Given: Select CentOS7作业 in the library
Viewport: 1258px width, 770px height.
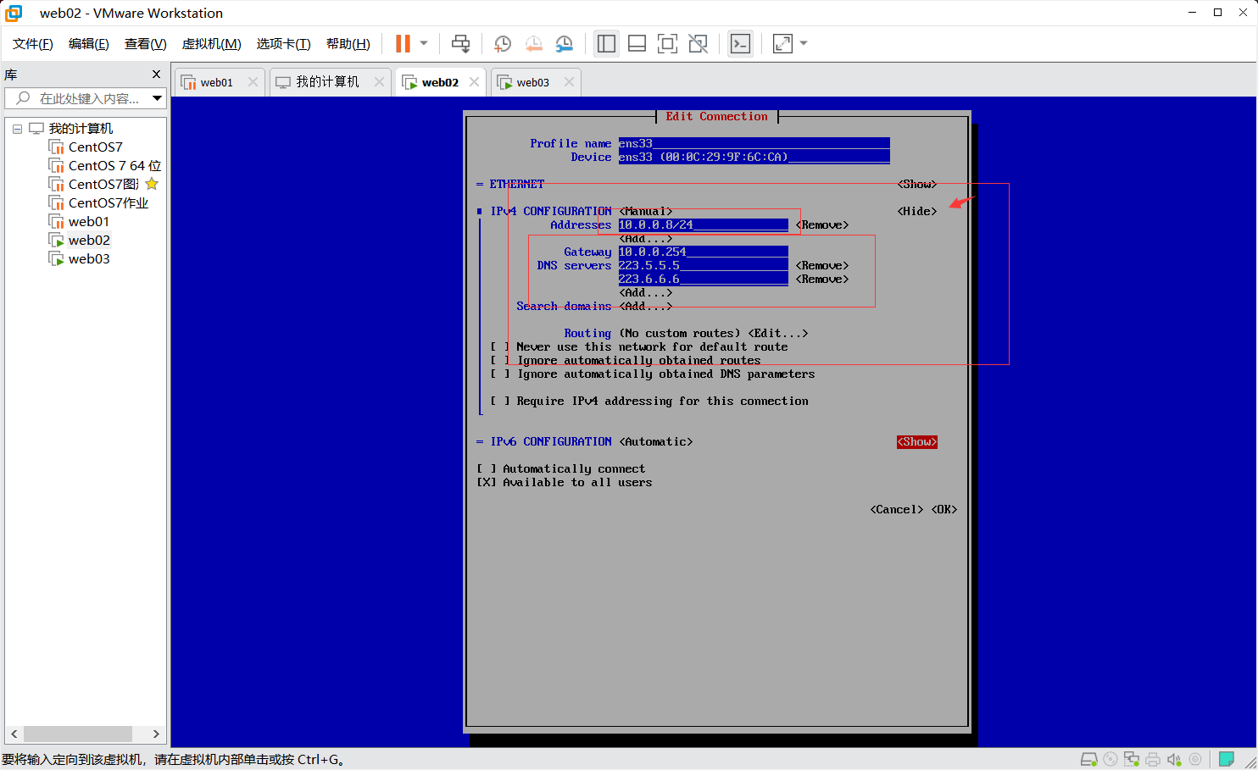Looking at the screenshot, I should 109,203.
